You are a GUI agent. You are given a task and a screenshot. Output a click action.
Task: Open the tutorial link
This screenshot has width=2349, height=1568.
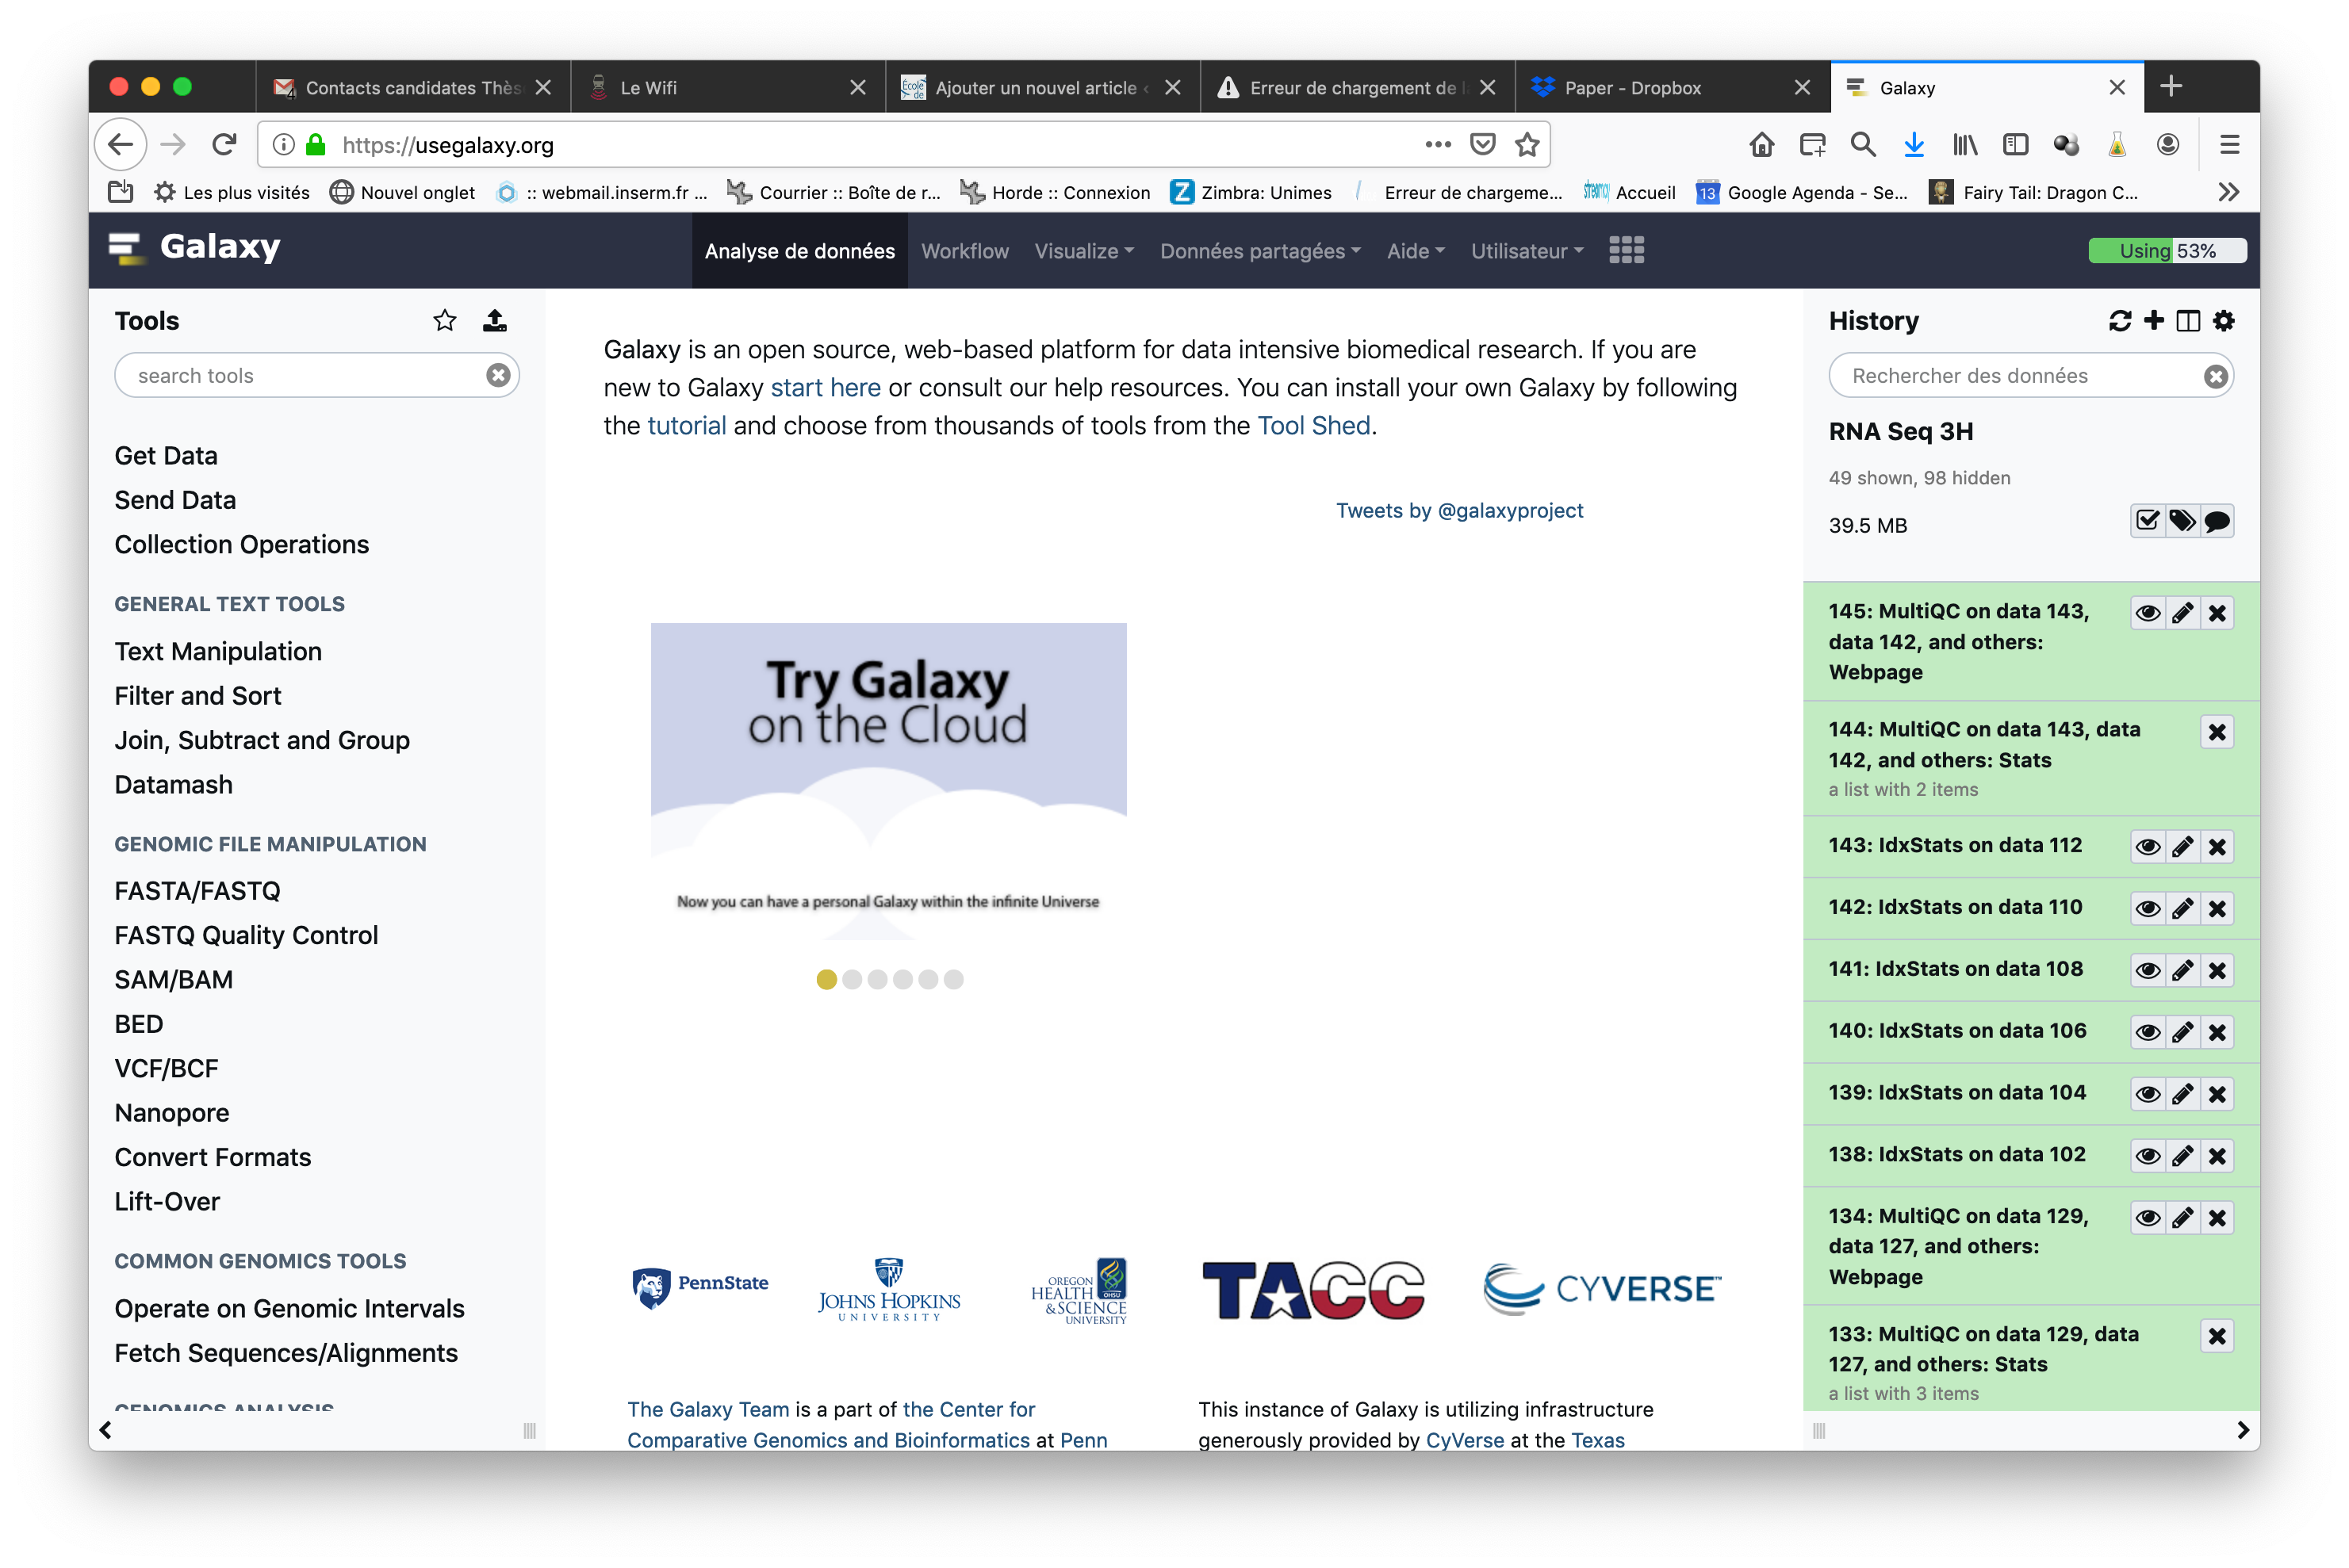(x=686, y=426)
